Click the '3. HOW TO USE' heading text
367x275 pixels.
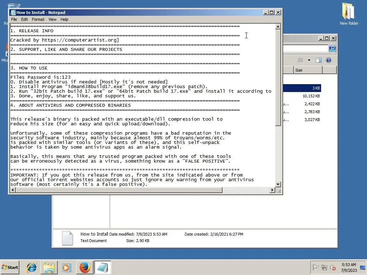click(29, 68)
